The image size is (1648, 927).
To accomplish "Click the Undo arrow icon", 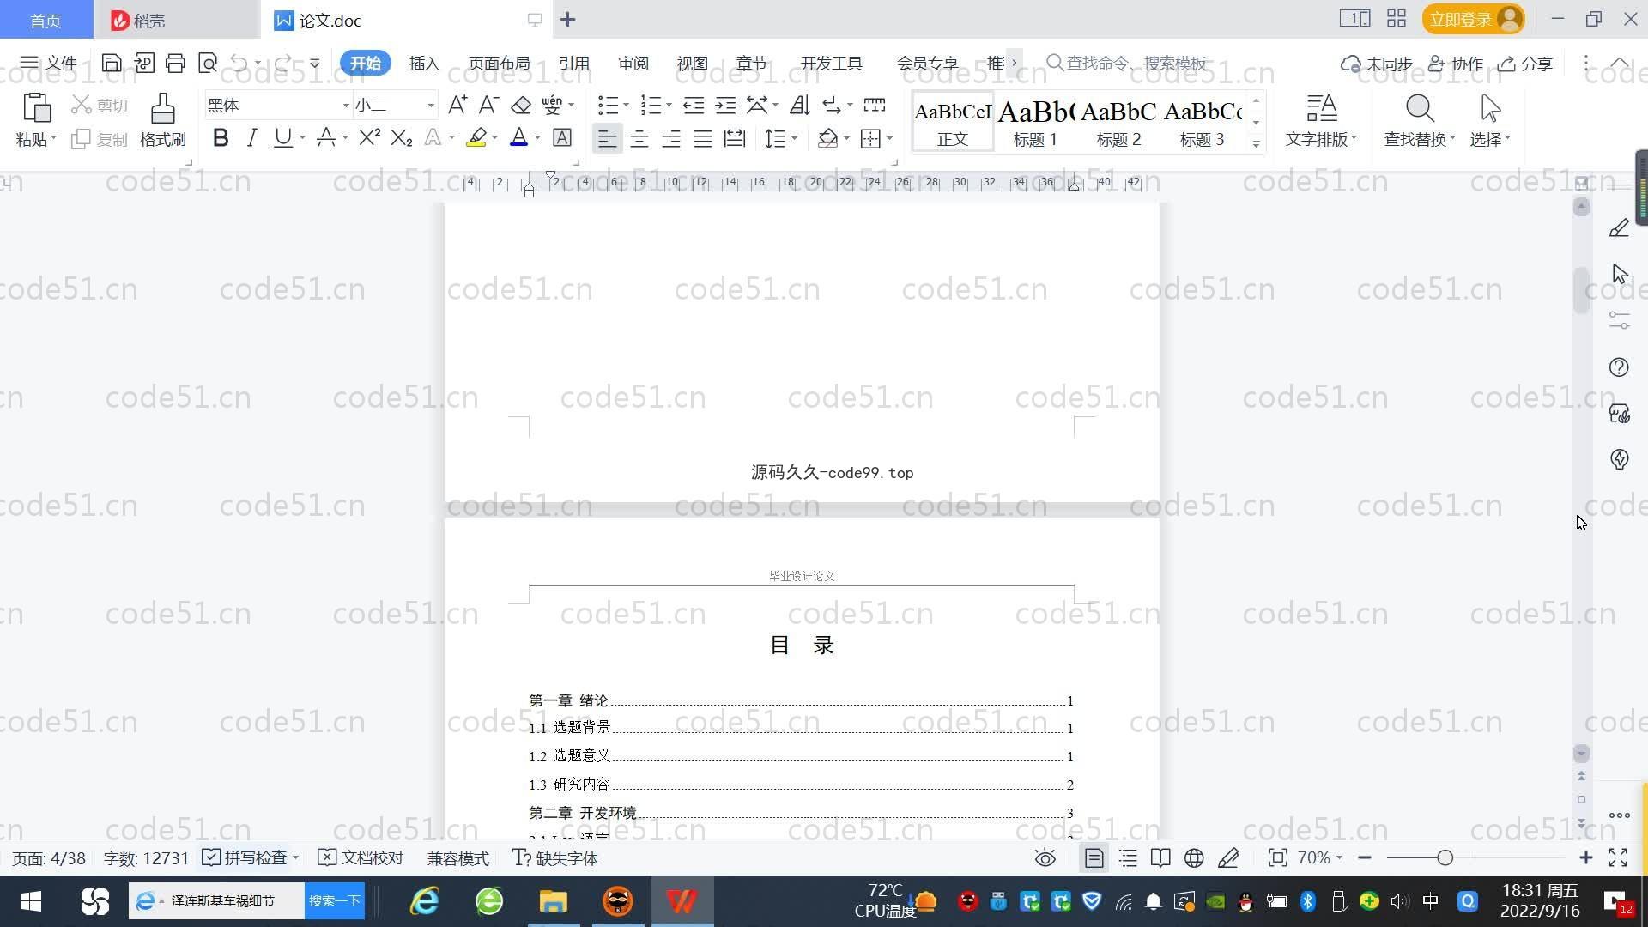I will click(x=239, y=63).
